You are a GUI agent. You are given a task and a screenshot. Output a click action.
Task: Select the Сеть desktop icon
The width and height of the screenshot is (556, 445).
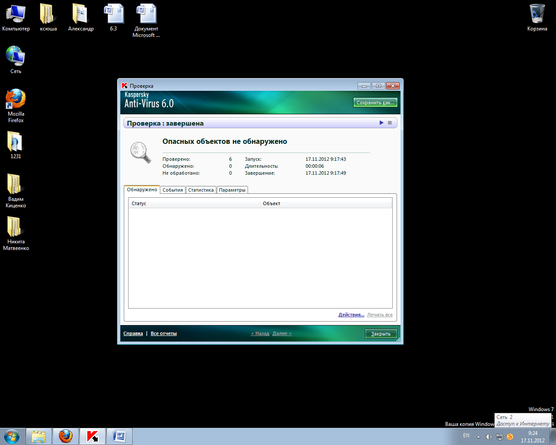[x=16, y=60]
